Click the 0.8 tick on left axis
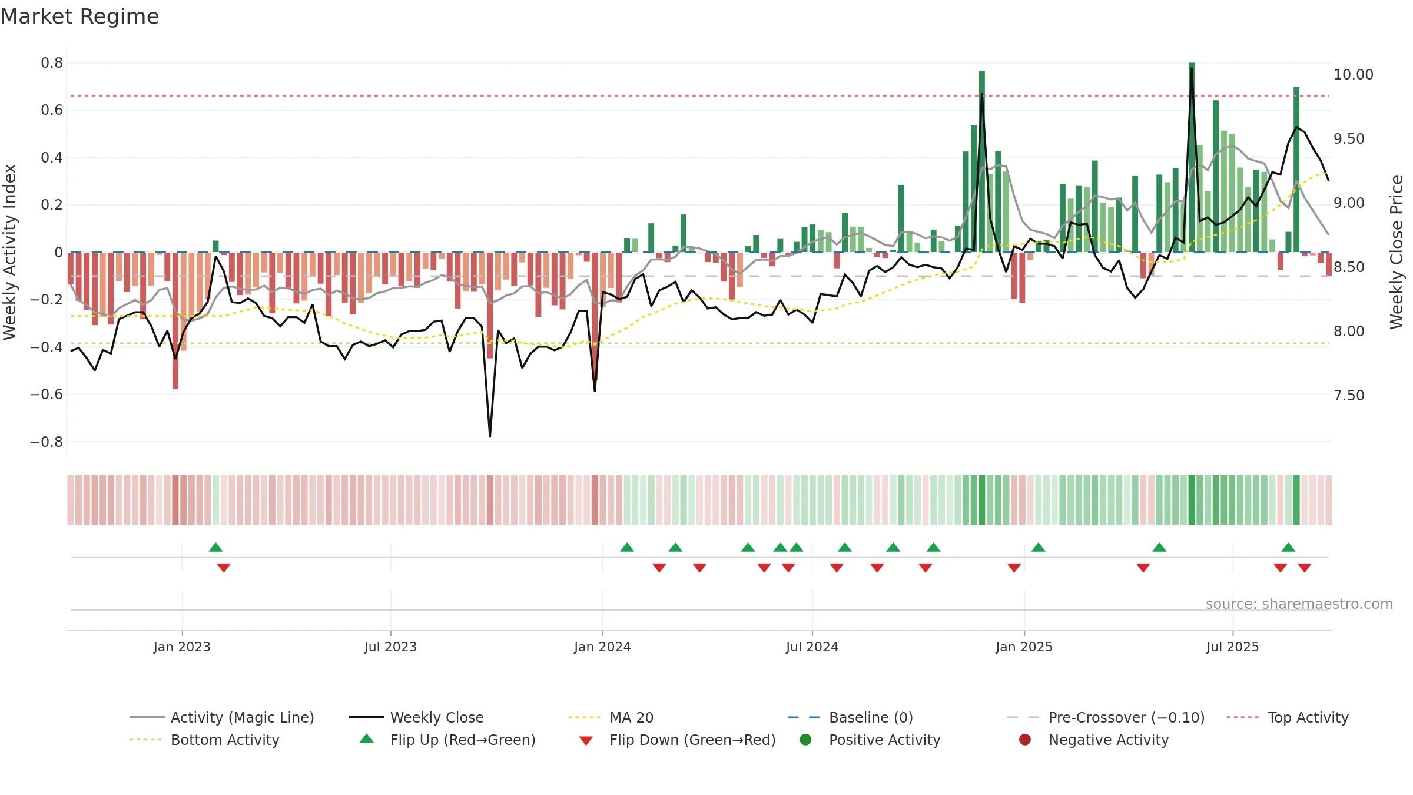The height and width of the screenshot is (795, 1413). pos(52,62)
